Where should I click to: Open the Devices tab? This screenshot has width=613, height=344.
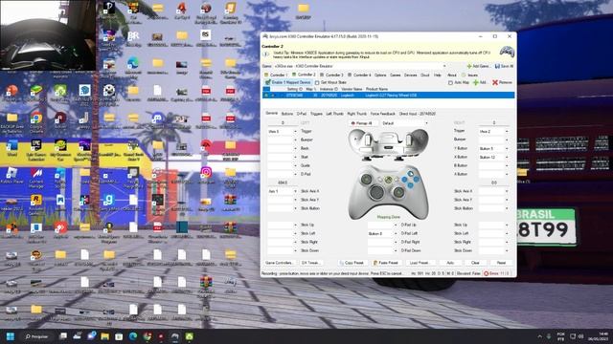coord(410,75)
